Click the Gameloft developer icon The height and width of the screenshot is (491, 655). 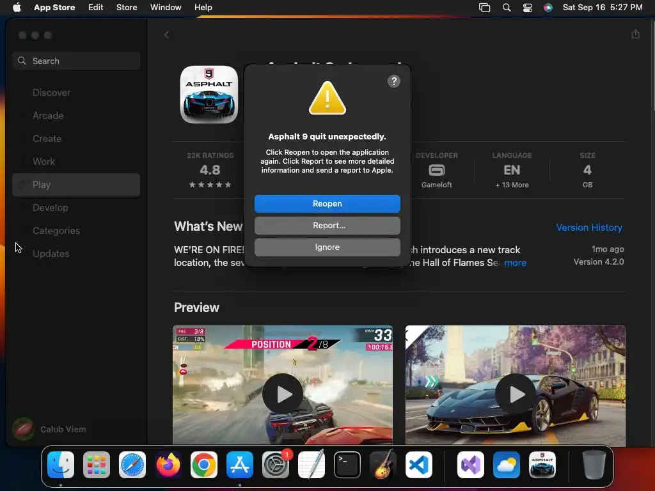(x=436, y=170)
